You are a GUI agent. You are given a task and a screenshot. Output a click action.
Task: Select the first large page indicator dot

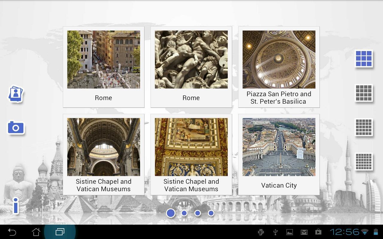point(171,213)
